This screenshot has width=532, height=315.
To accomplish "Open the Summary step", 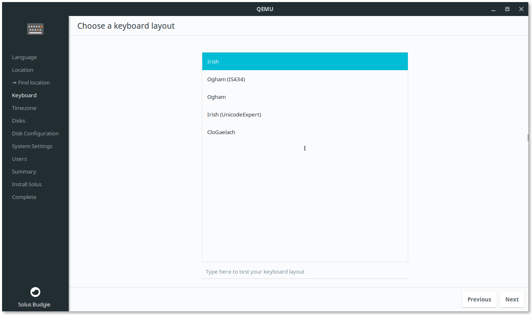I will pos(24,171).
